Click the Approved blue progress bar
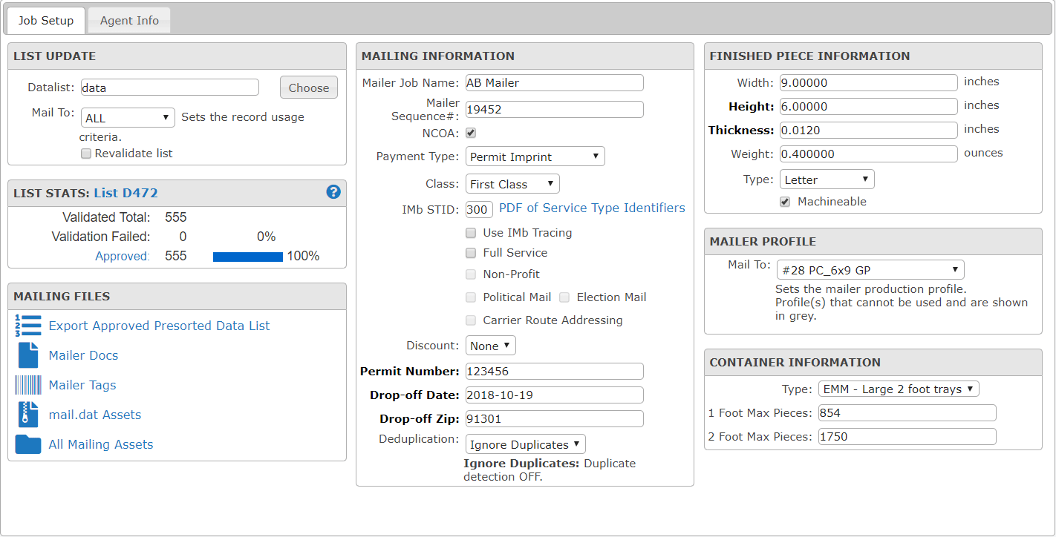Screen dimensions: 1056x537 (x=248, y=257)
